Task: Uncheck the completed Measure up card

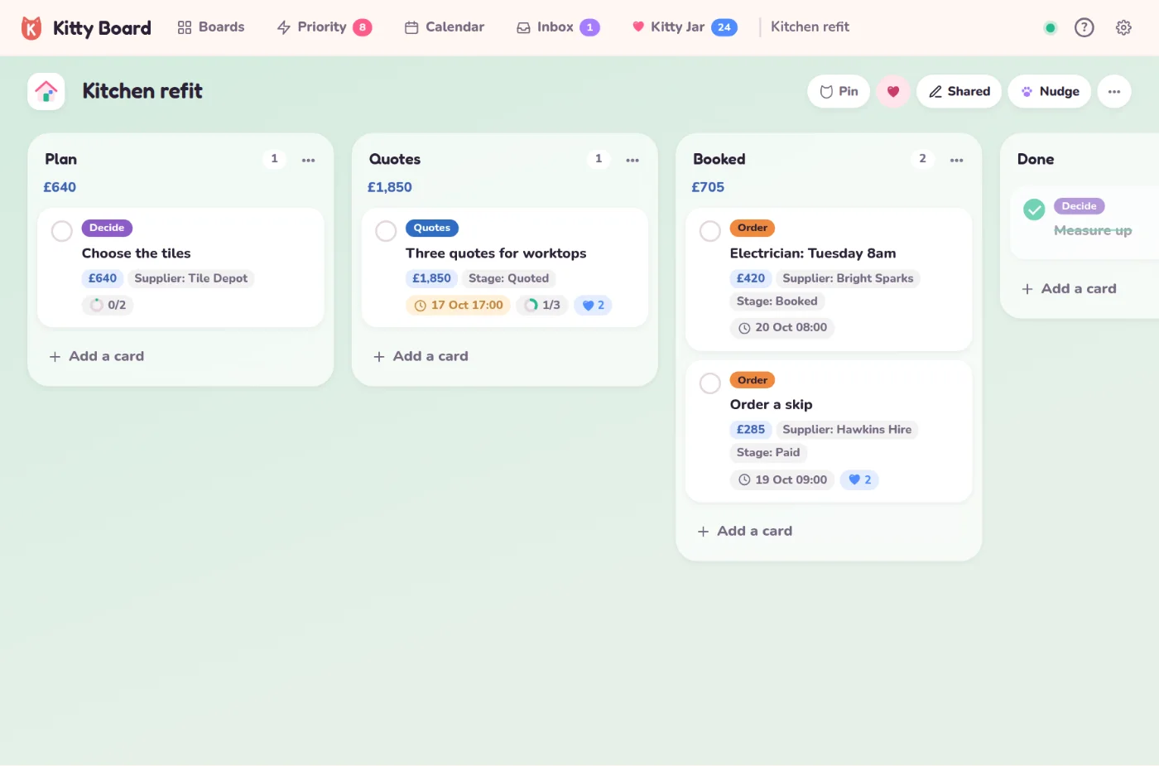Action: click(1034, 210)
